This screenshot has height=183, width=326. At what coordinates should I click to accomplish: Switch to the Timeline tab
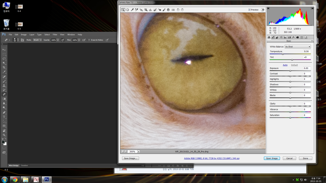click(x=25, y=166)
